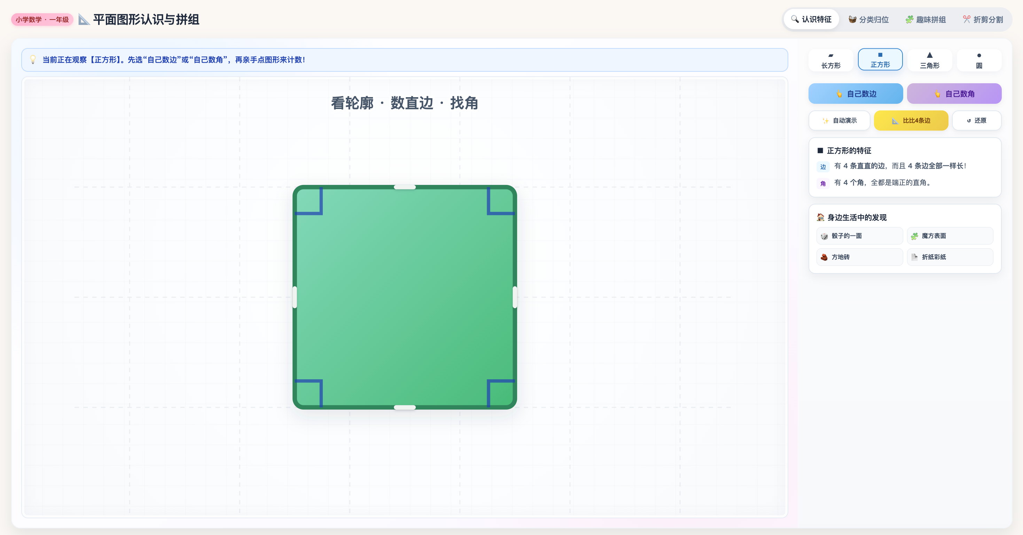Click the top-right corner angle marker

click(500, 201)
